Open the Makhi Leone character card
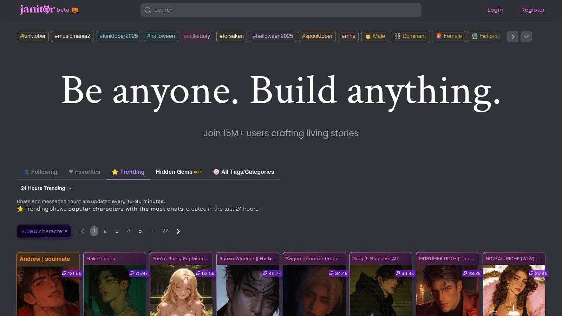This screenshot has width=562, height=316. tap(115, 284)
